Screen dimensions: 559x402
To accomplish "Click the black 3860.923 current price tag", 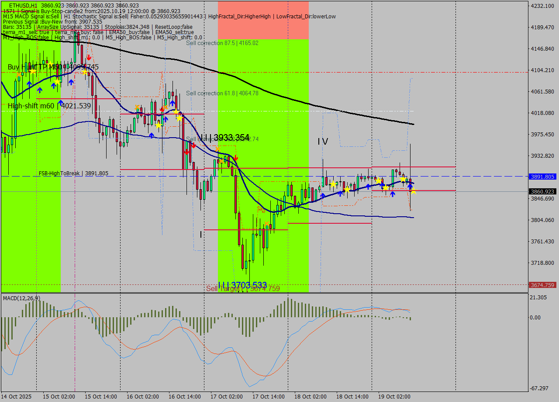I will pyautogui.click(x=542, y=191).
